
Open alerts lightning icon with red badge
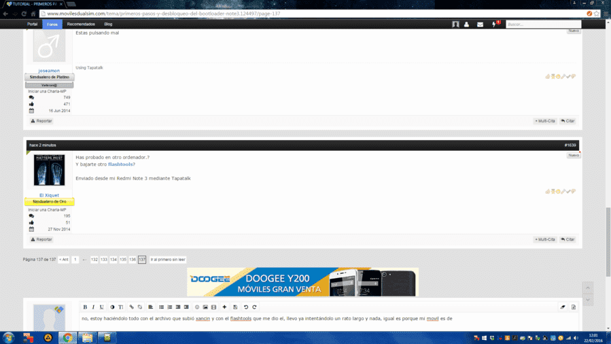[495, 24]
